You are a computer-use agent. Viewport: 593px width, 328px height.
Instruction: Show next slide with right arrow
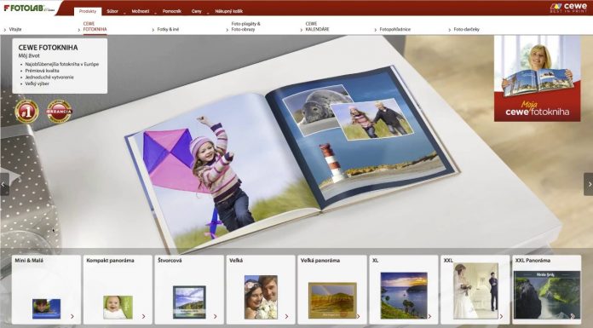589,184
